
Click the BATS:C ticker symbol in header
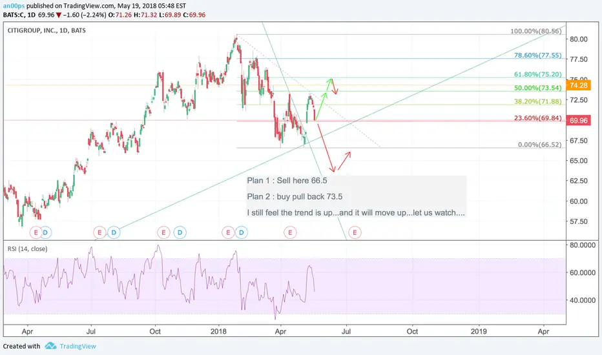tap(13, 15)
